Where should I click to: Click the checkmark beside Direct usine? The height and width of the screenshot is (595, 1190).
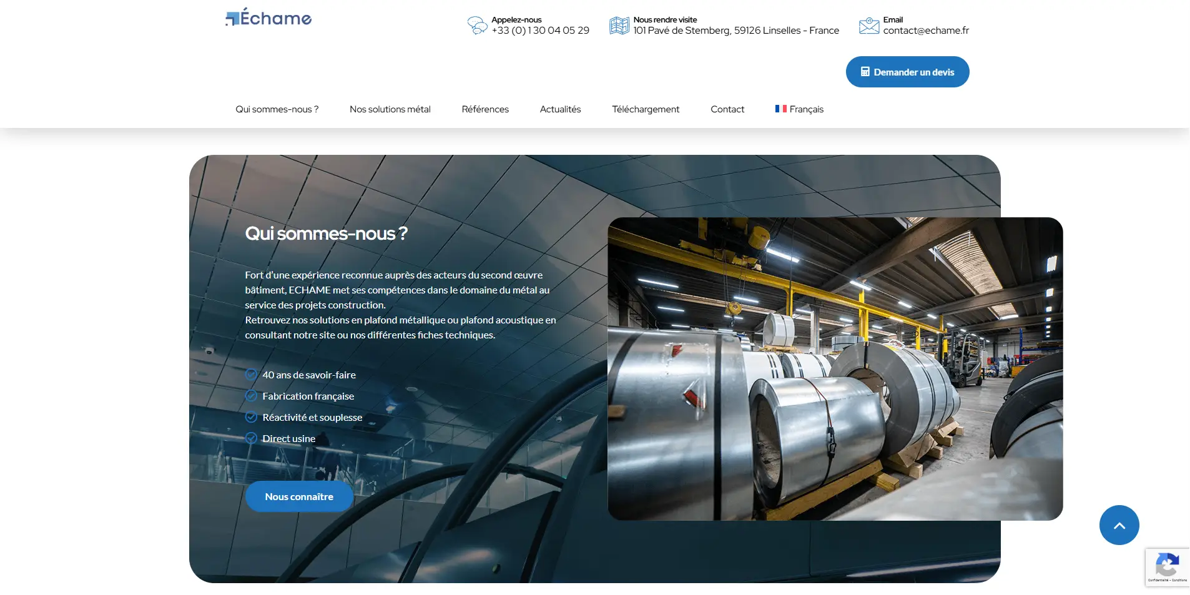click(x=251, y=438)
